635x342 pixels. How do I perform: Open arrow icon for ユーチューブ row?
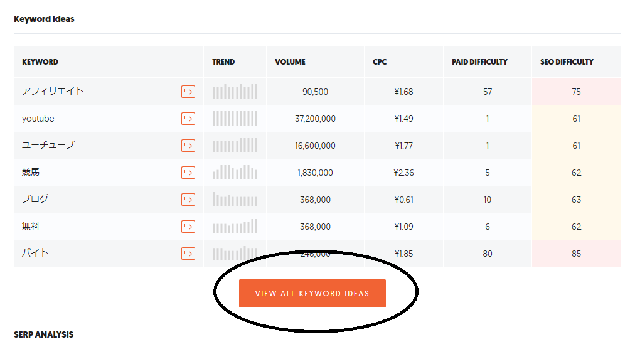point(188,146)
